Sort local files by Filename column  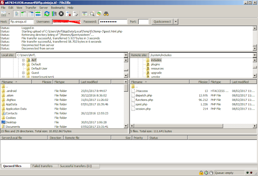click(x=16, y=82)
